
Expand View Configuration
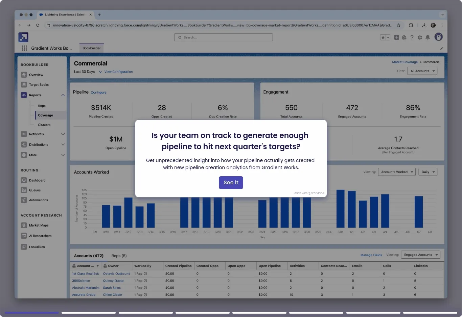click(116, 72)
